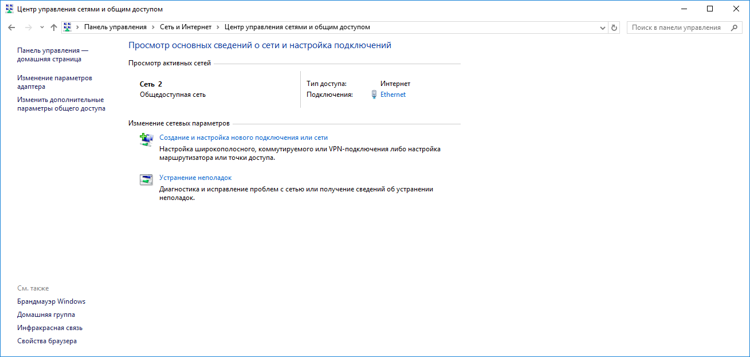Open Брандмауэр Windows link
This screenshot has width=750, height=357.
tap(51, 301)
